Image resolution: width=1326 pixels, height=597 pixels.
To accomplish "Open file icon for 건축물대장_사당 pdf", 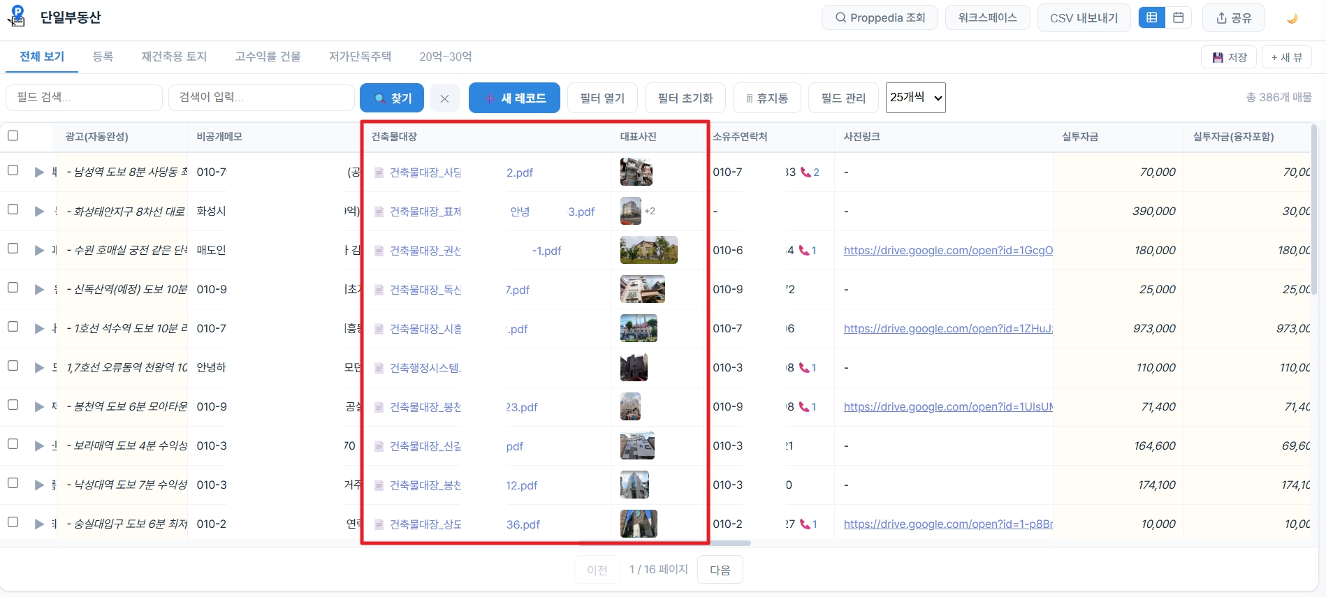I will pos(379,172).
